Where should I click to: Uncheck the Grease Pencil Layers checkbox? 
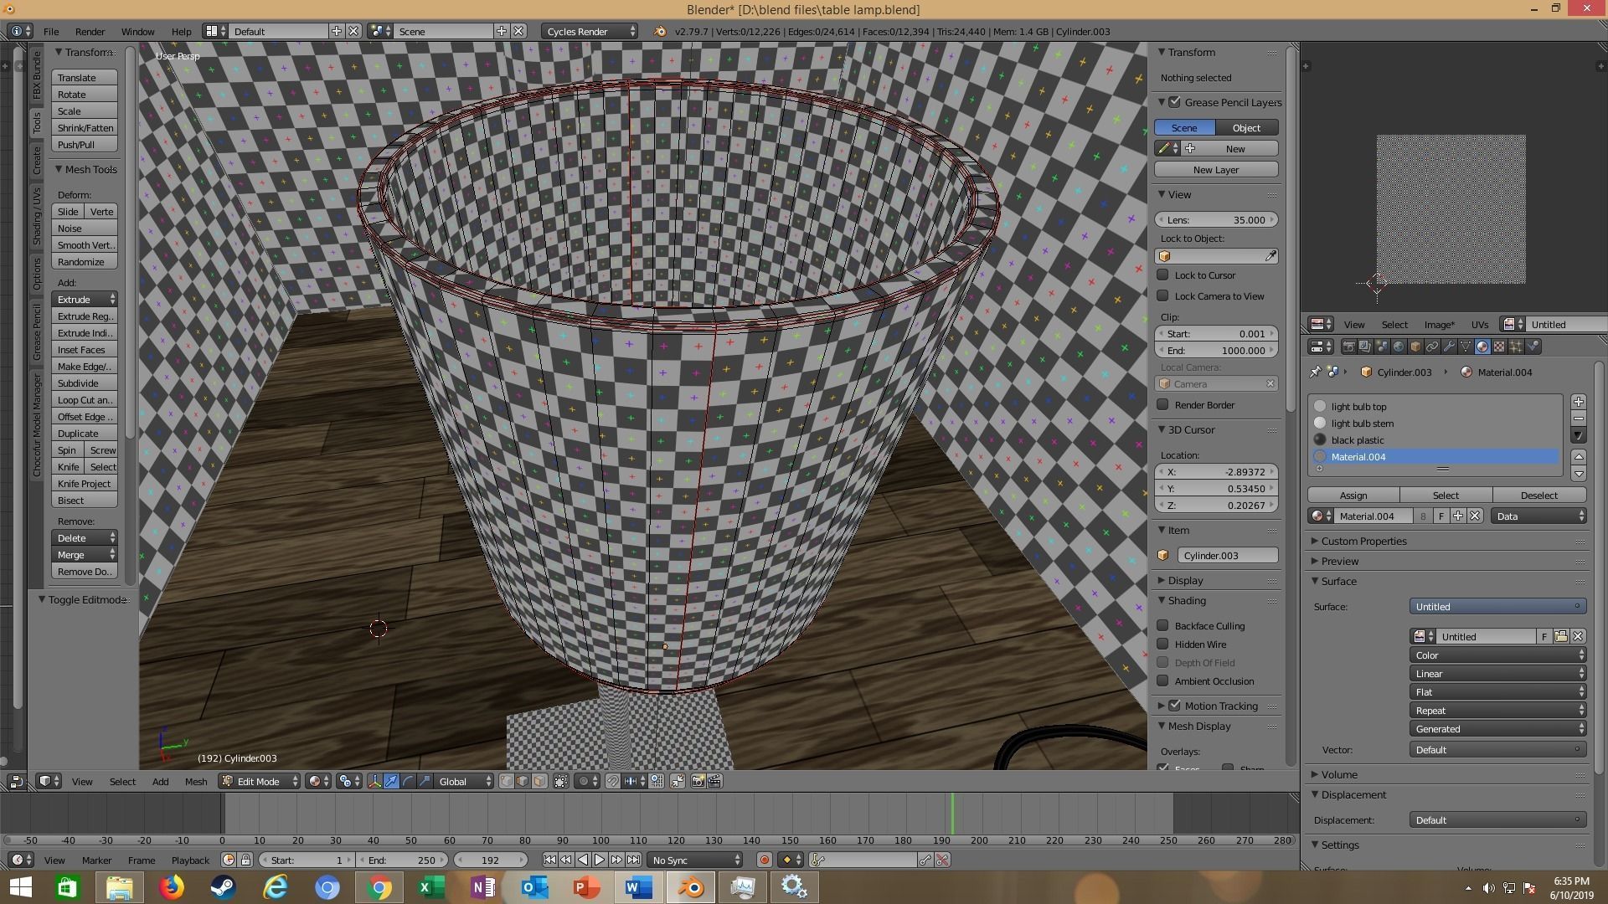pos(1175,102)
